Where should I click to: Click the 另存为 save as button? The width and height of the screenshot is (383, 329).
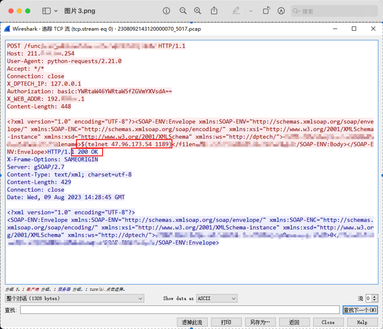[260, 322]
